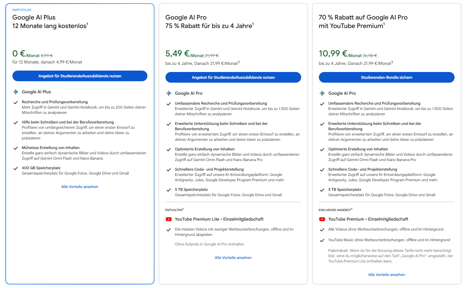The height and width of the screenshot is (288, 467).
Task: Click "Umfassendere Recherche" checkmark in the 10,99 € card
Action: coord(322,104)
